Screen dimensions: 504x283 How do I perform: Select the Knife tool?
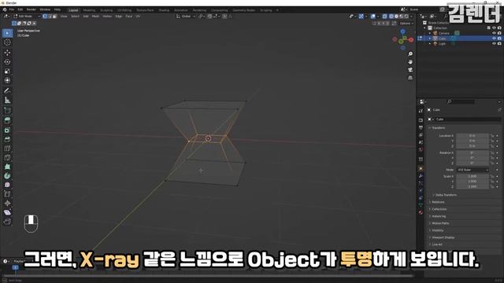[7, 157]
